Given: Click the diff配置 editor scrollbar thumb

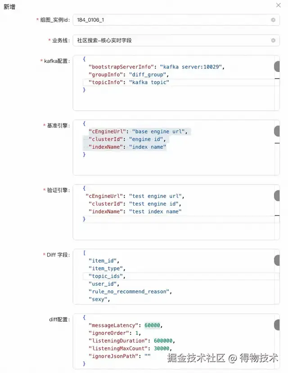Looking at the screenshot, I should (277, 325).
